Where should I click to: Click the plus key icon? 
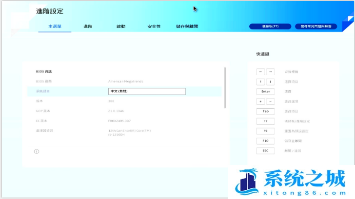point(260,101)
